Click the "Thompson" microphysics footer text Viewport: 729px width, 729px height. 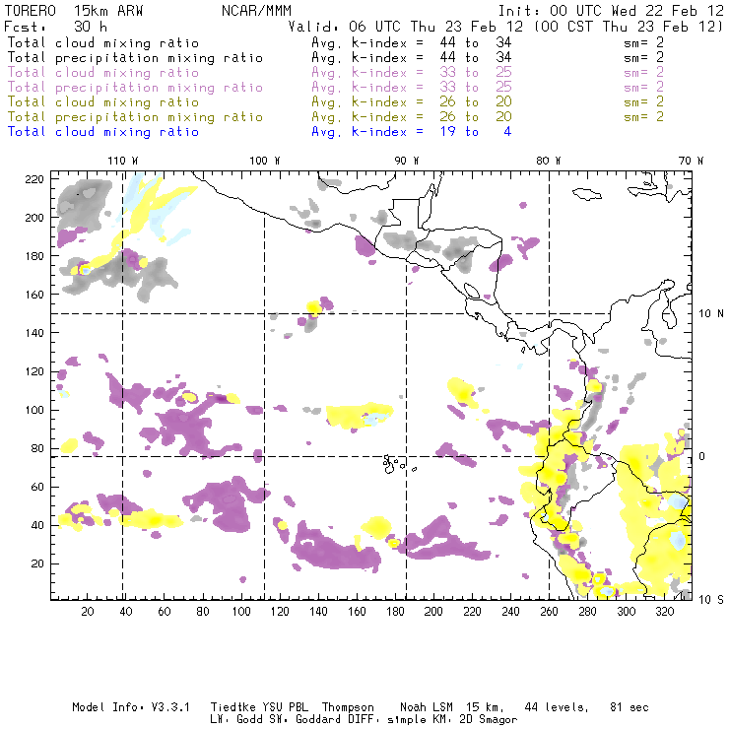(348, 707)
